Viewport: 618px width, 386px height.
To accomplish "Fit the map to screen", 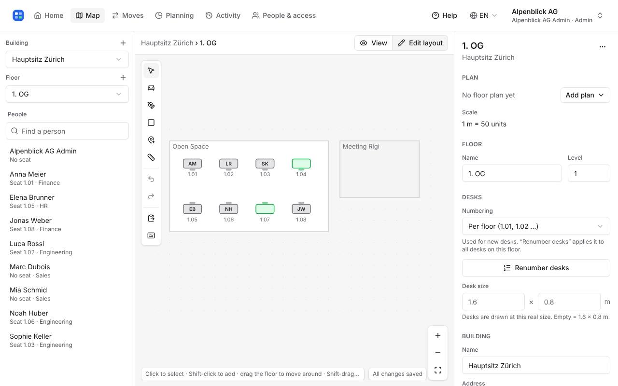I will tap(438, 370).
